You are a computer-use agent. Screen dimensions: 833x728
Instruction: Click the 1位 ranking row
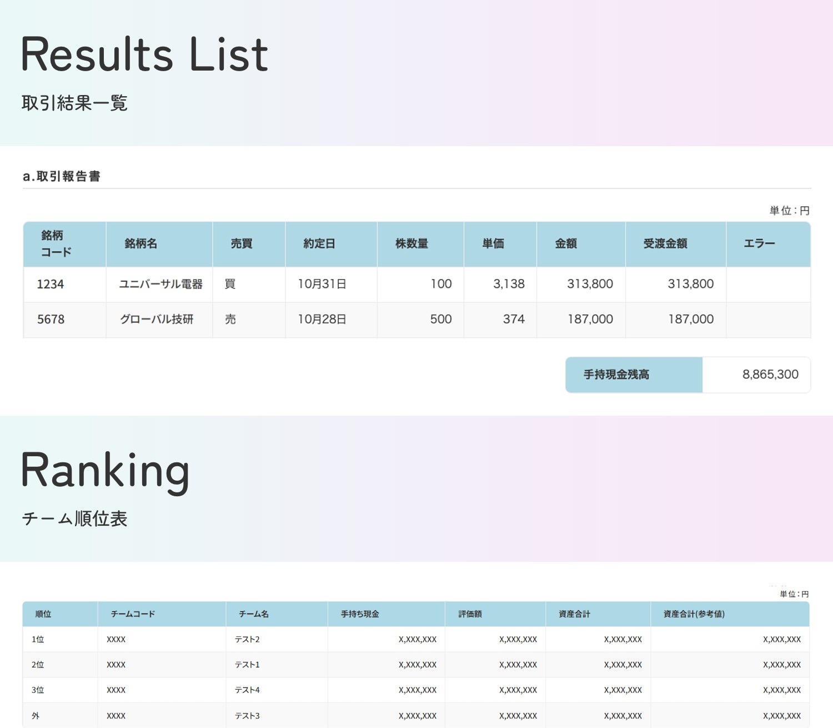38,640
